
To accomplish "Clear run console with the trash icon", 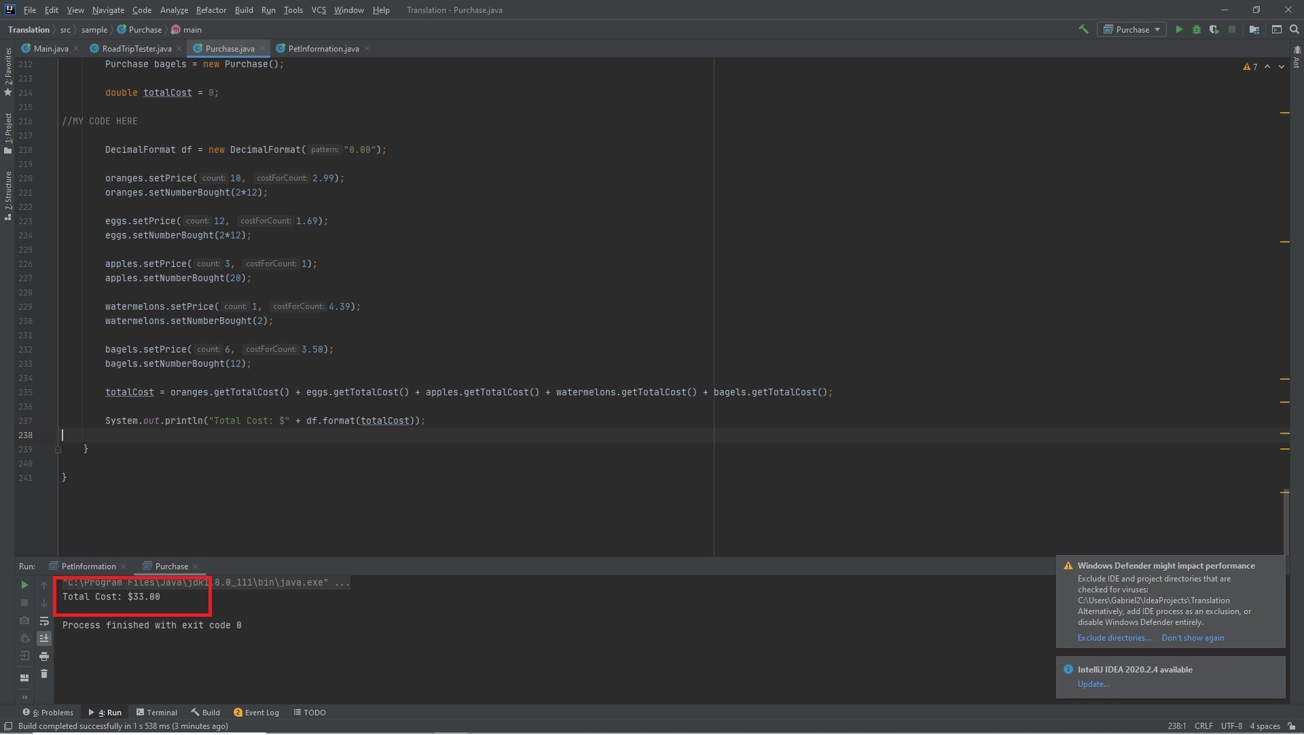I will 44,674.
